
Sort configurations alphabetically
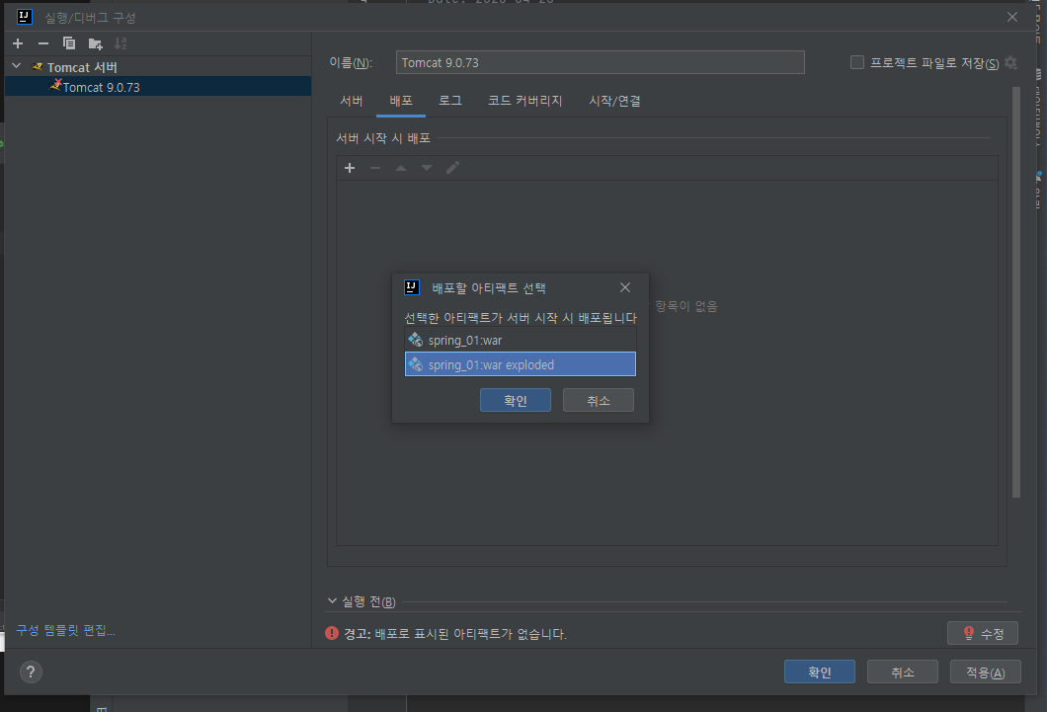(121, 43)
